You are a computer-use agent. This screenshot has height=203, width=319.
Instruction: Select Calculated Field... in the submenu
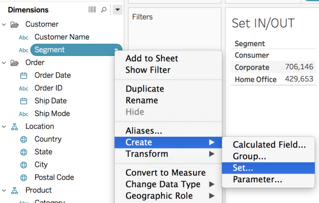[x=269, y=145]
